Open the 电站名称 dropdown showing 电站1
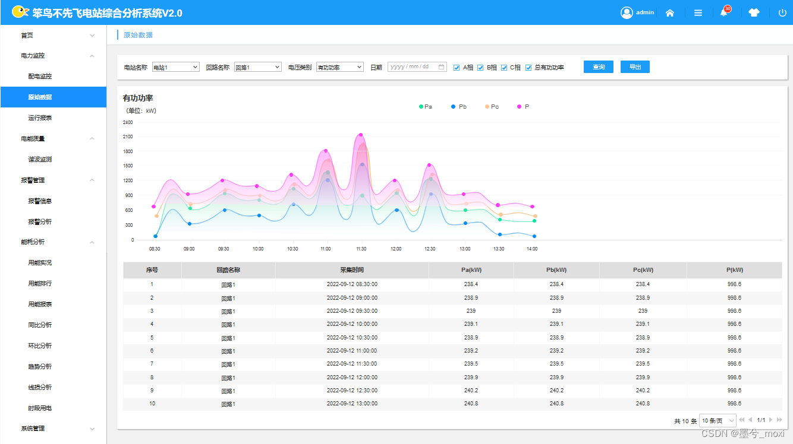 click(176, 67)
